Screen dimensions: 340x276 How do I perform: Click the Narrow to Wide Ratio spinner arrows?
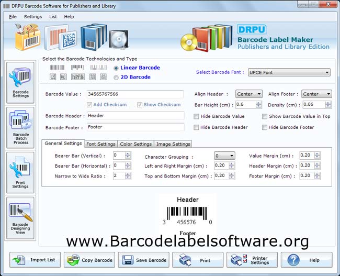coord(128,176)
